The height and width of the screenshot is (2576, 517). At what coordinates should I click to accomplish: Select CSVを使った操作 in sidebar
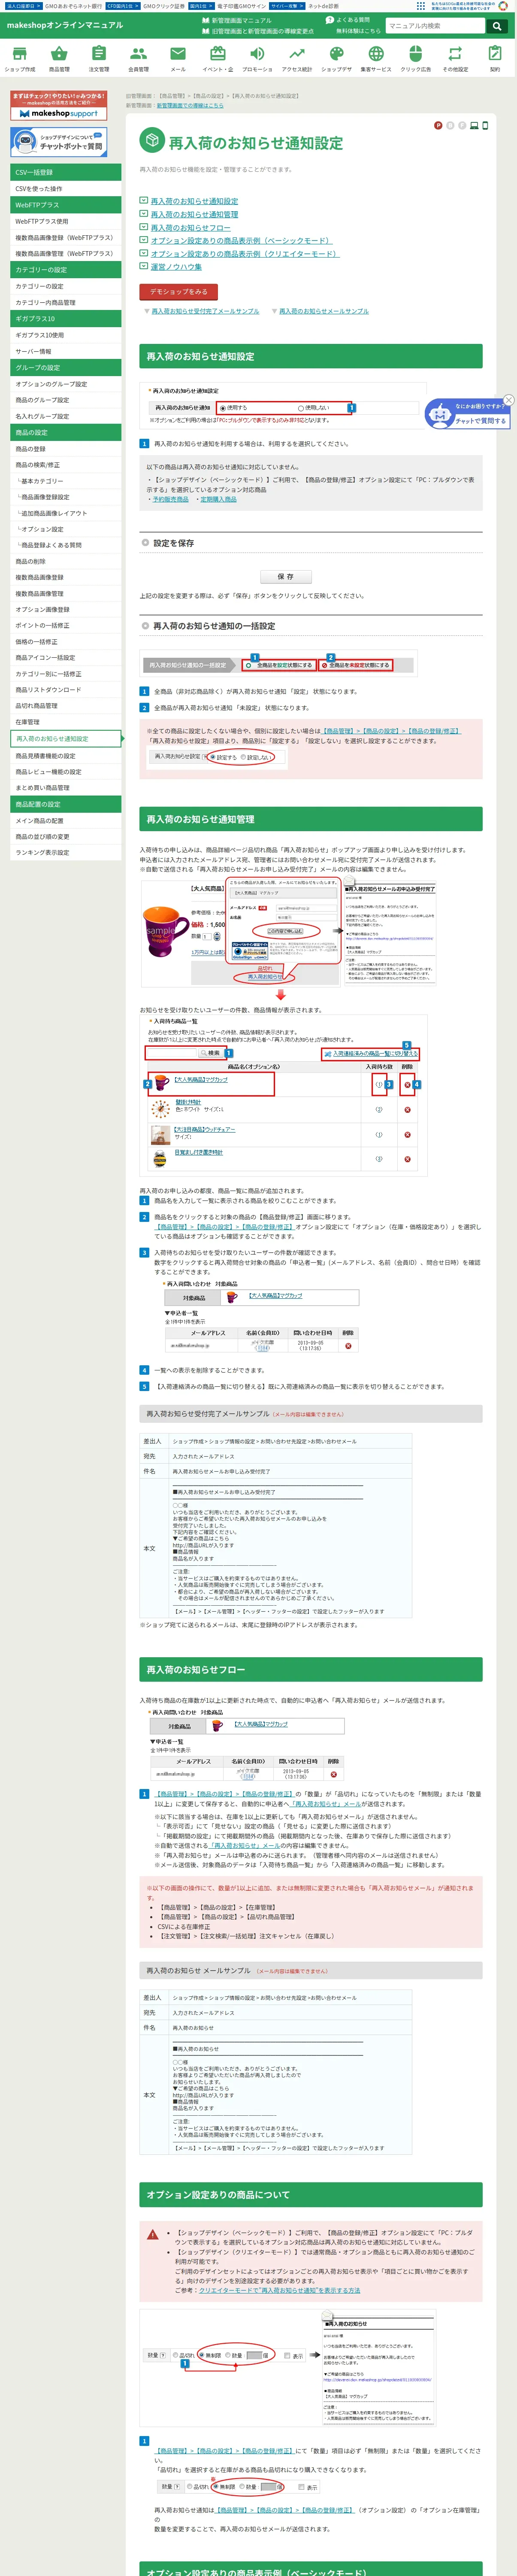[66, 189]
